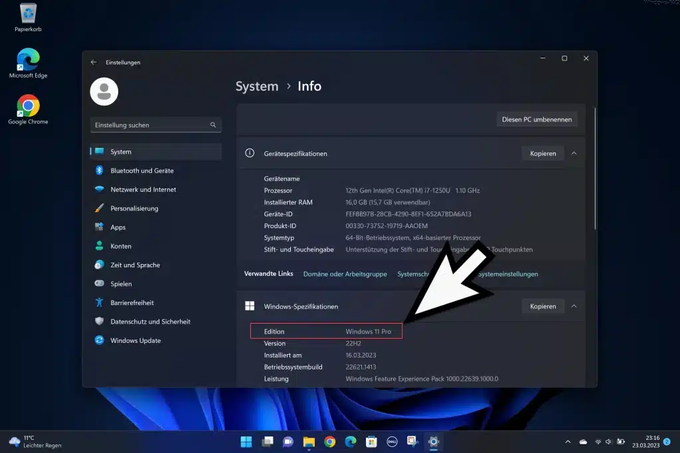Screen dimensions: 680x453
Task: Open Personalisierung settings
Action: (x=155, y=208)
